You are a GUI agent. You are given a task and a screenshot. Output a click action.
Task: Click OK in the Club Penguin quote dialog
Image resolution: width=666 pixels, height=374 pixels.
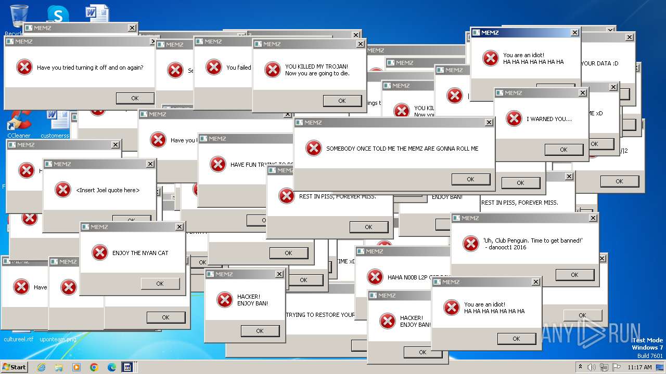574,275
